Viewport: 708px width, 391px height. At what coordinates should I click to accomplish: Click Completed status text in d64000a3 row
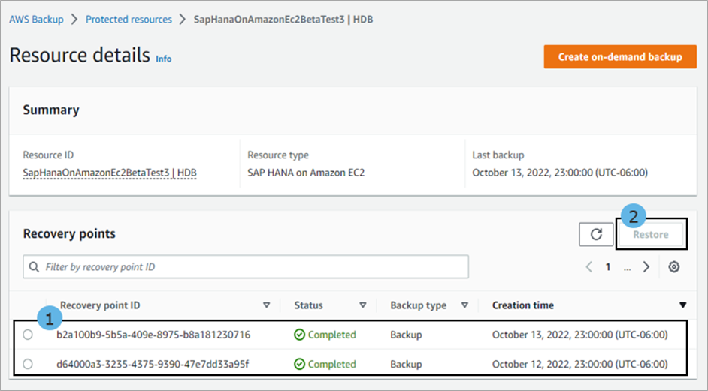[332, 364]
